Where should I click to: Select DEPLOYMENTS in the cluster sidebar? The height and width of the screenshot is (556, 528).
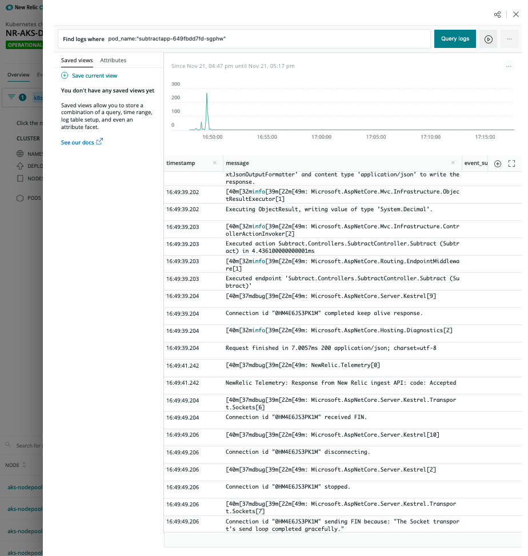tap(31, 166)
